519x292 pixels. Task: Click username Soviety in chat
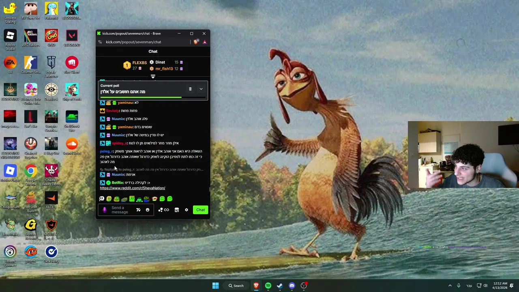pos(112,111)
